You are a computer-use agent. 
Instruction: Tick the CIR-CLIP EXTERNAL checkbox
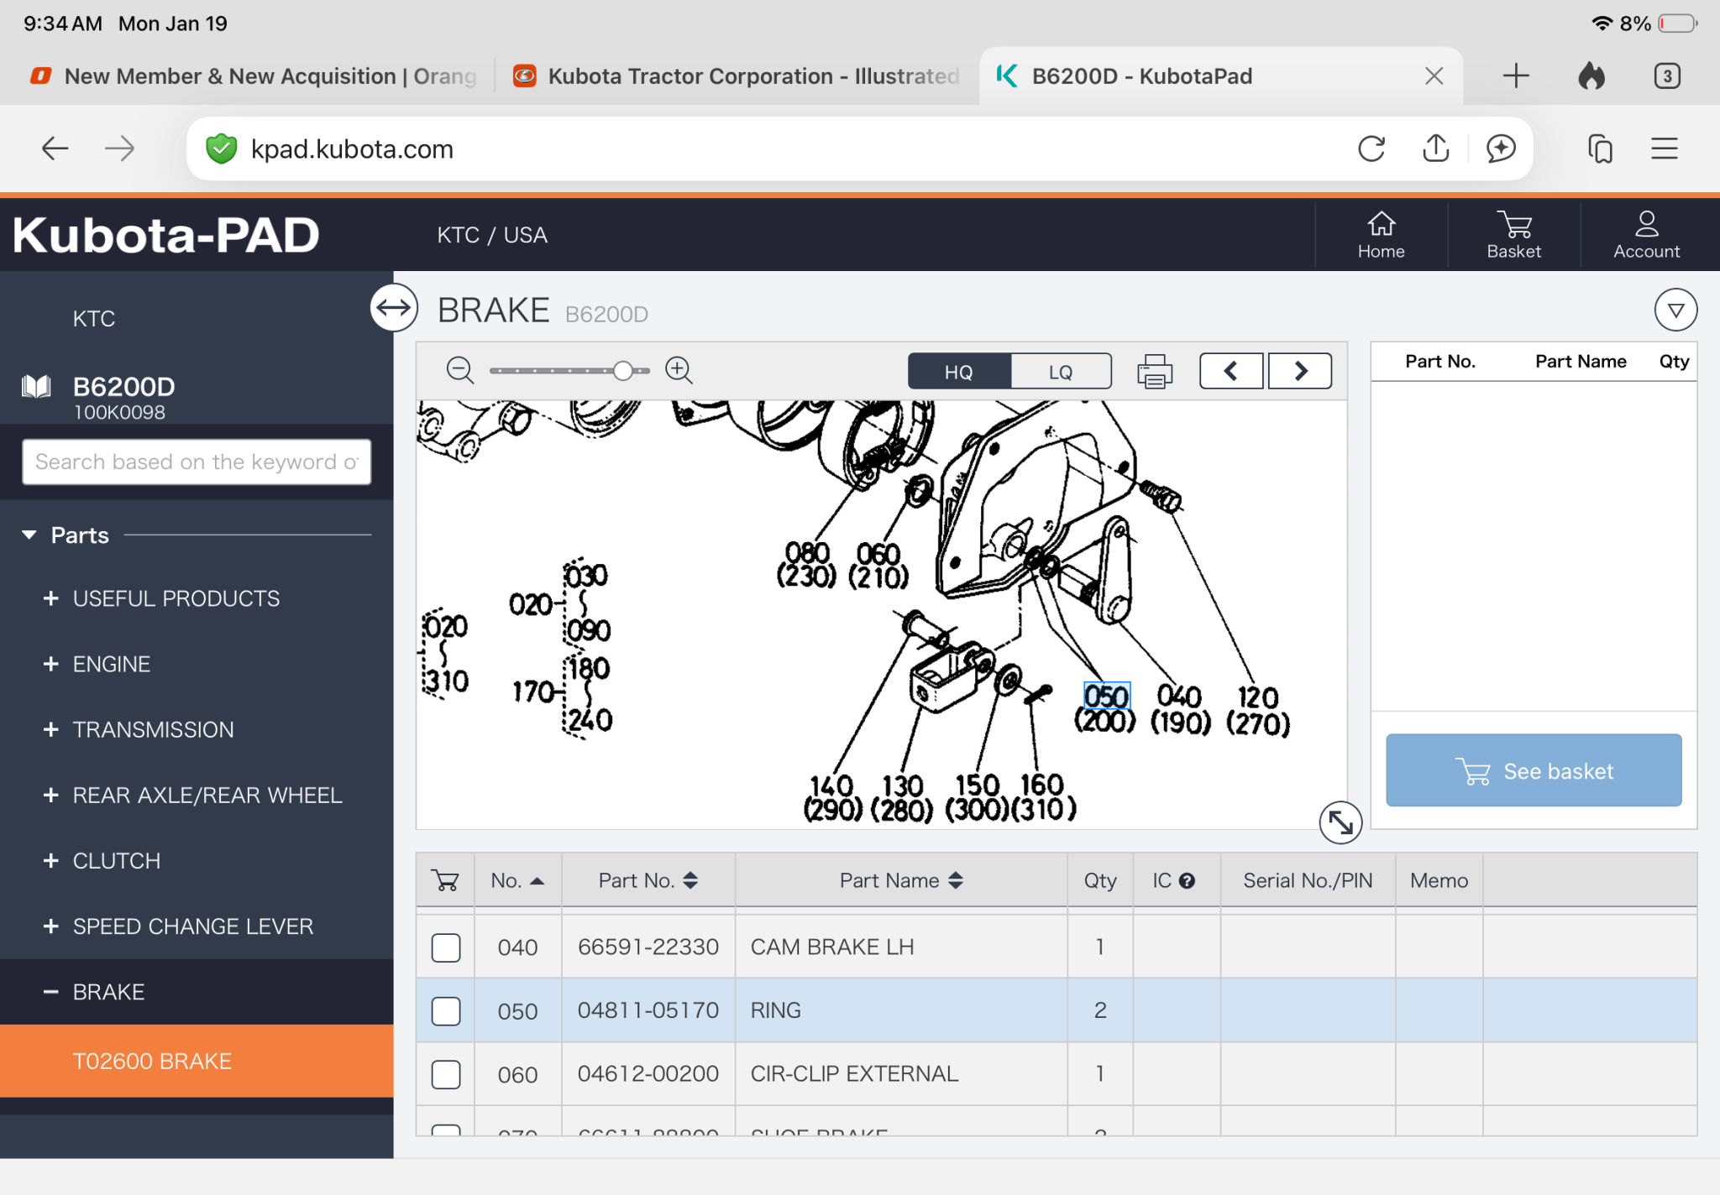(x=446, y=1074)
